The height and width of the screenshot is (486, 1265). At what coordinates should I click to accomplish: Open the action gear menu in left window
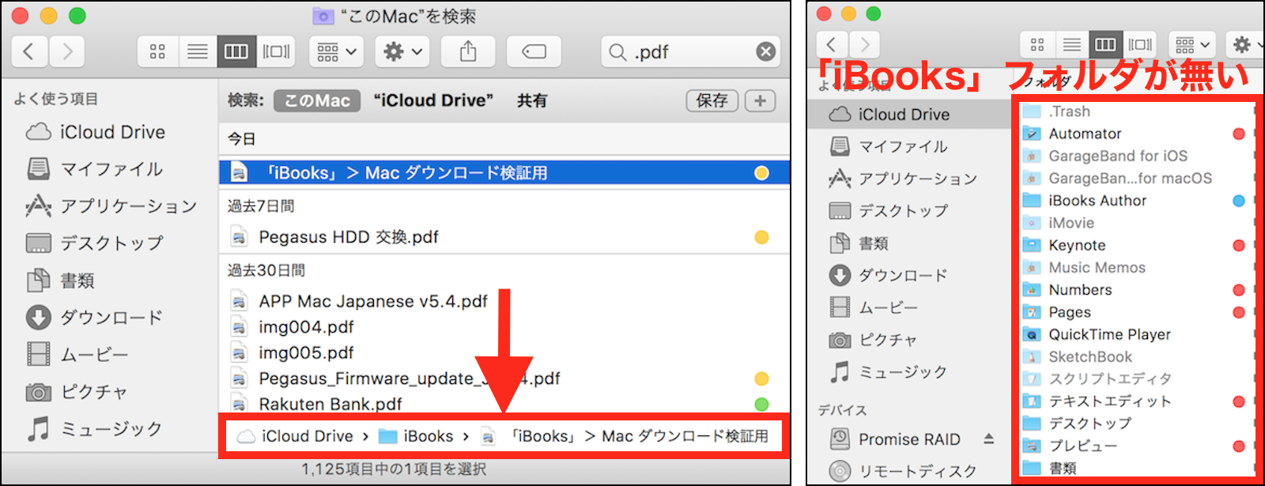402,52
